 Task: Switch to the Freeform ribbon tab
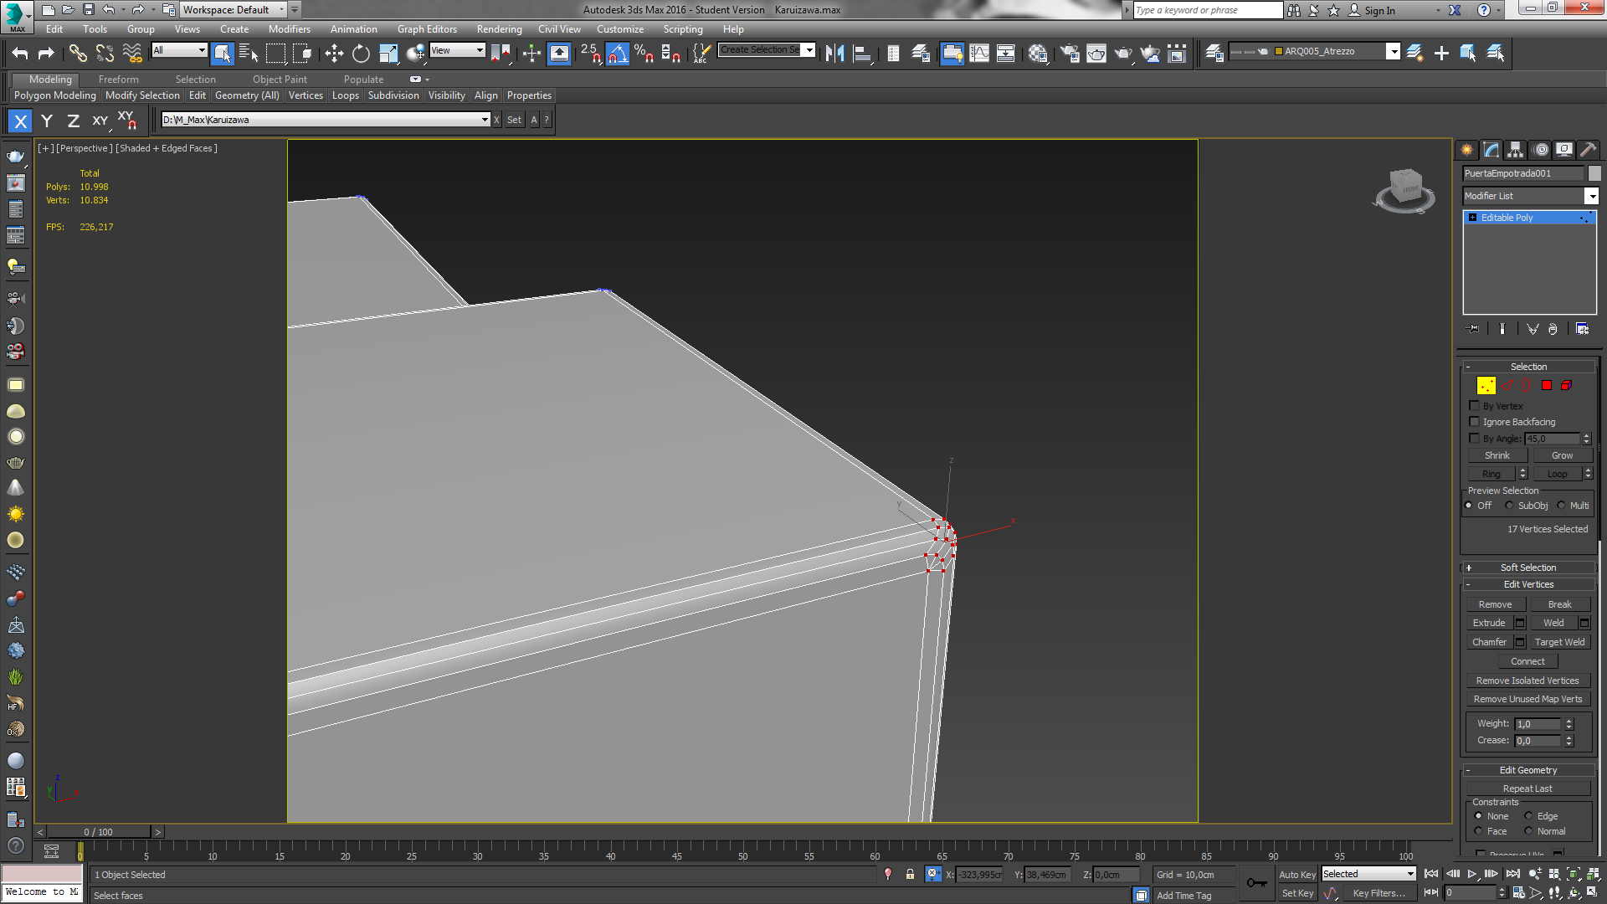[118, 80]
